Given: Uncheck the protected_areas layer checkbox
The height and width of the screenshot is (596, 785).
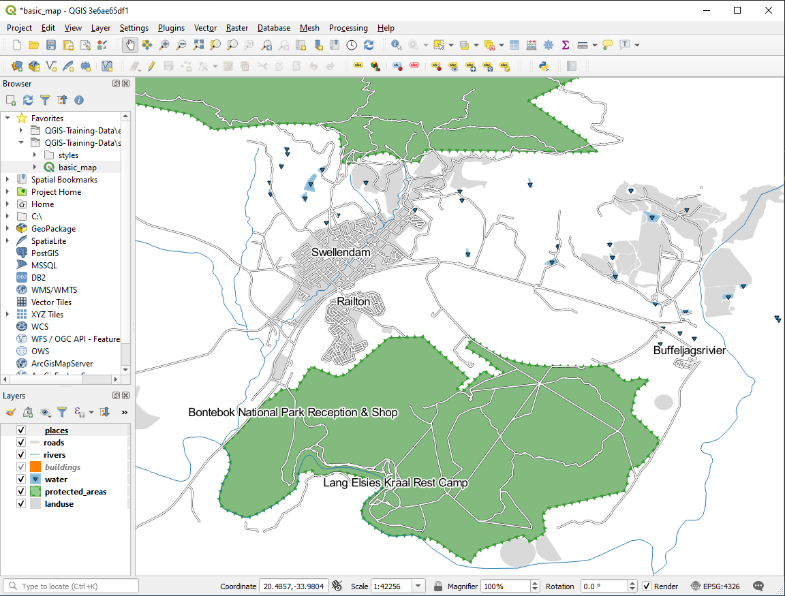Looking at the screenshot, I should 20,492.
